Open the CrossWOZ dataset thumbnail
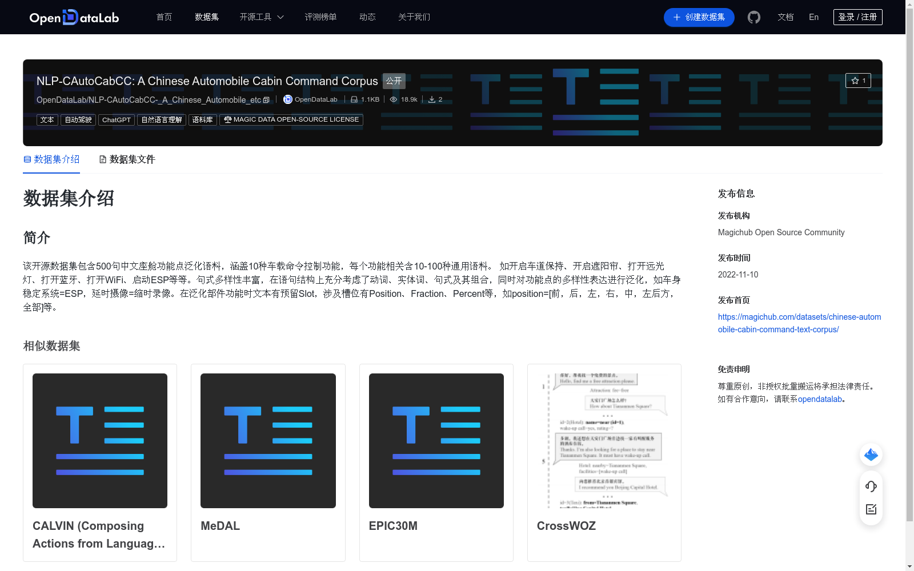Screen dimensions: 914x571 click(604, 441)
